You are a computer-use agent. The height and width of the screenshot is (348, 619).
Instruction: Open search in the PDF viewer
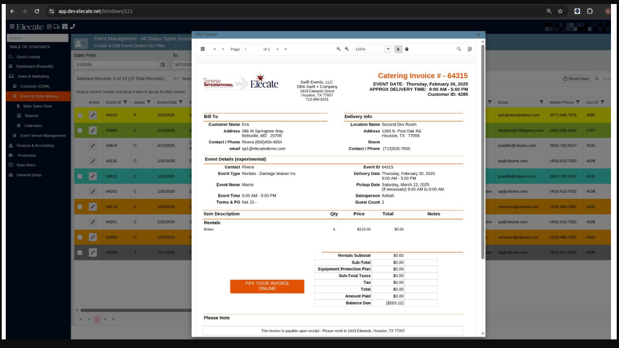pyautogui.click(x=459, y=49)
